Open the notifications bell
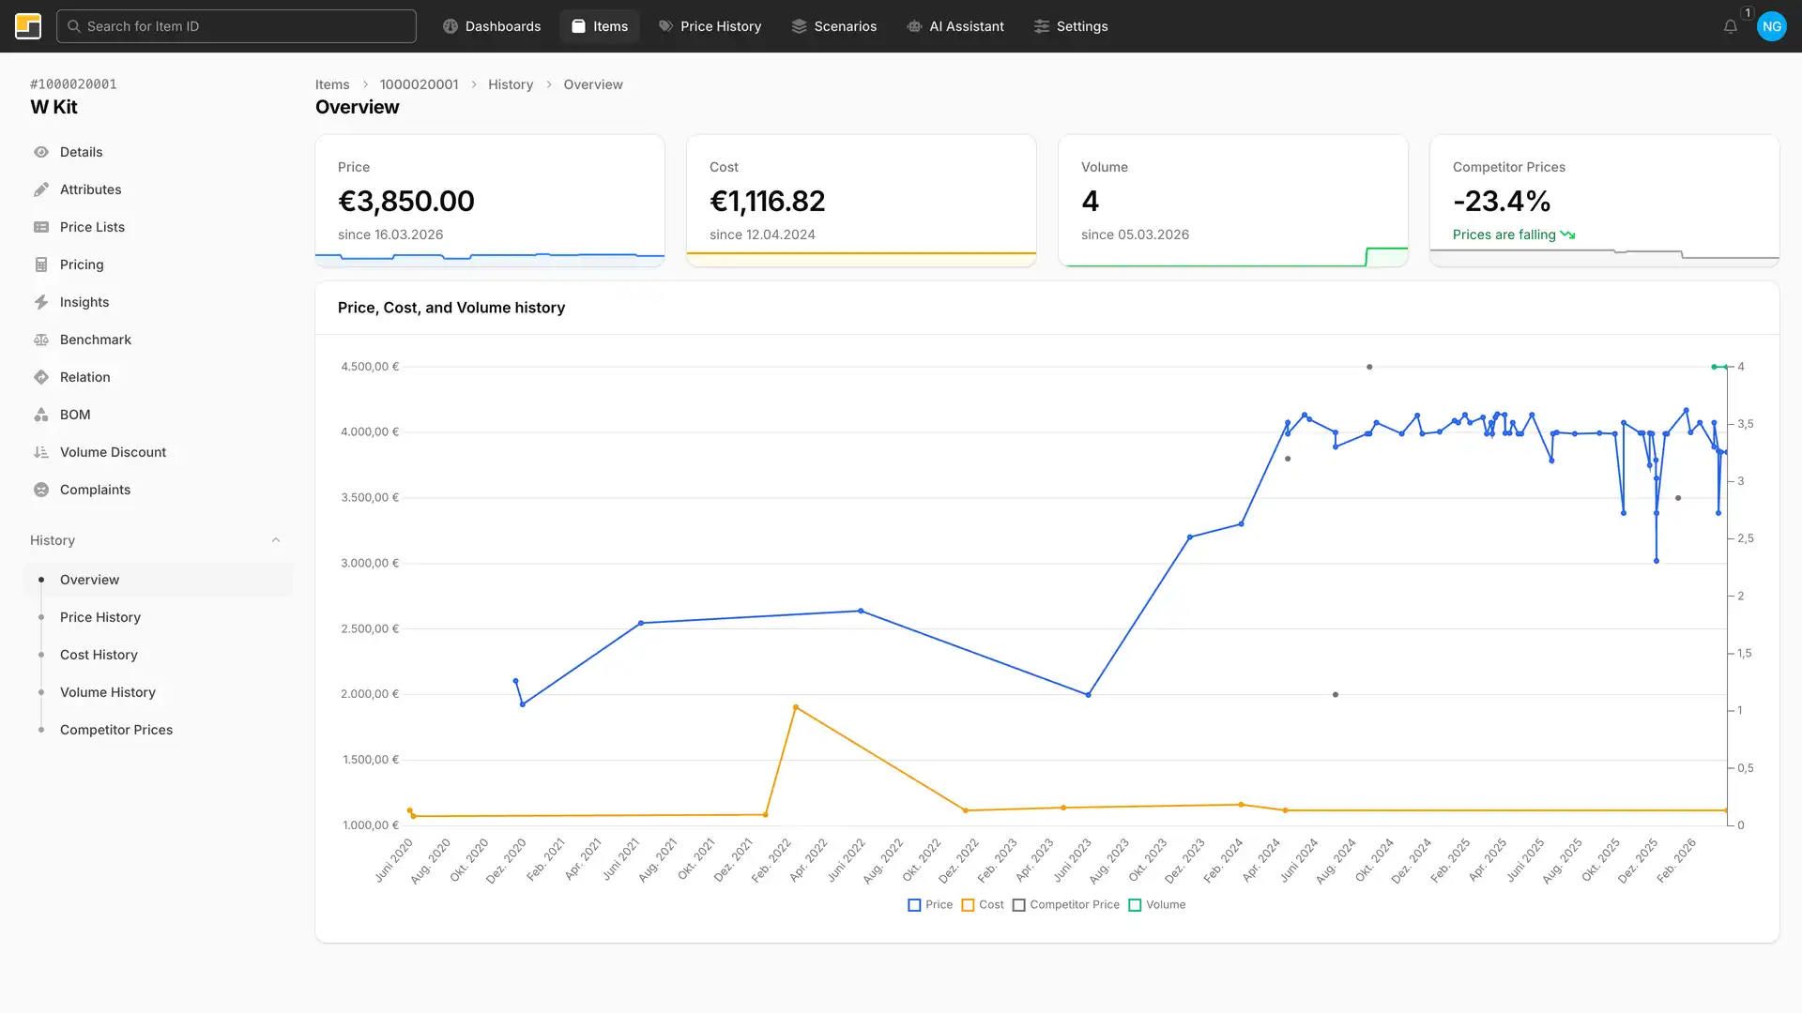 (x=1730, y=25)
